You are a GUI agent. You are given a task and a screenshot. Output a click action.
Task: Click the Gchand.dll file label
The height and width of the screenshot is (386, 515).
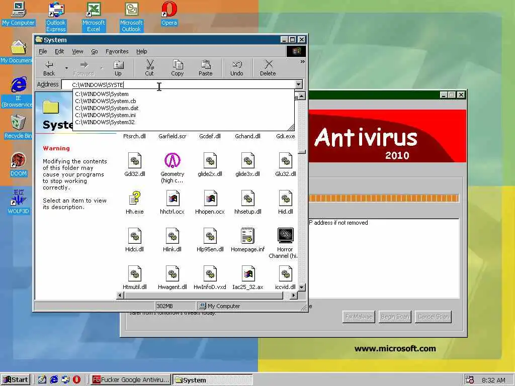(248, 136)
